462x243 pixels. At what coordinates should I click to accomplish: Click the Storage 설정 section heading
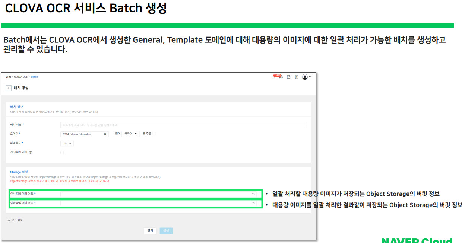(19, 172)
